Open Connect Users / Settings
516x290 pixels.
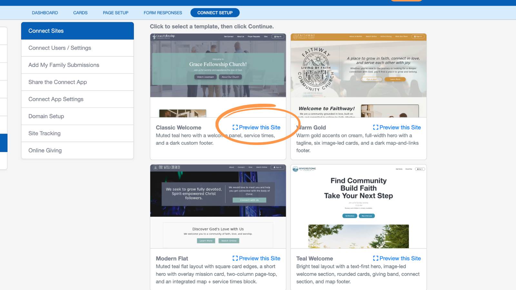click(x=77, y=48)
